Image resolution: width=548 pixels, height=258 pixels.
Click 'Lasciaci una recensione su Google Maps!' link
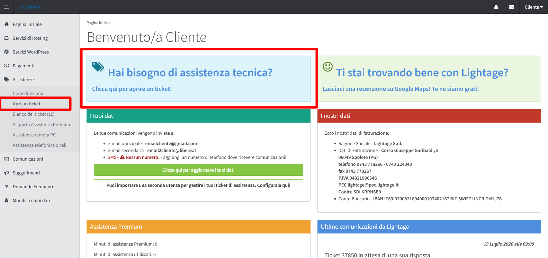[x=377, y=89]
